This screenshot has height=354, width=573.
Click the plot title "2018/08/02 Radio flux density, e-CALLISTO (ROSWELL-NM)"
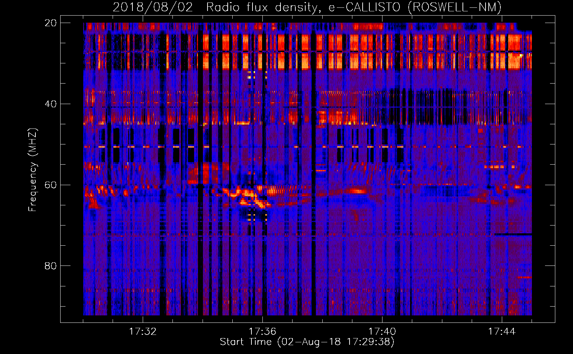307,7
